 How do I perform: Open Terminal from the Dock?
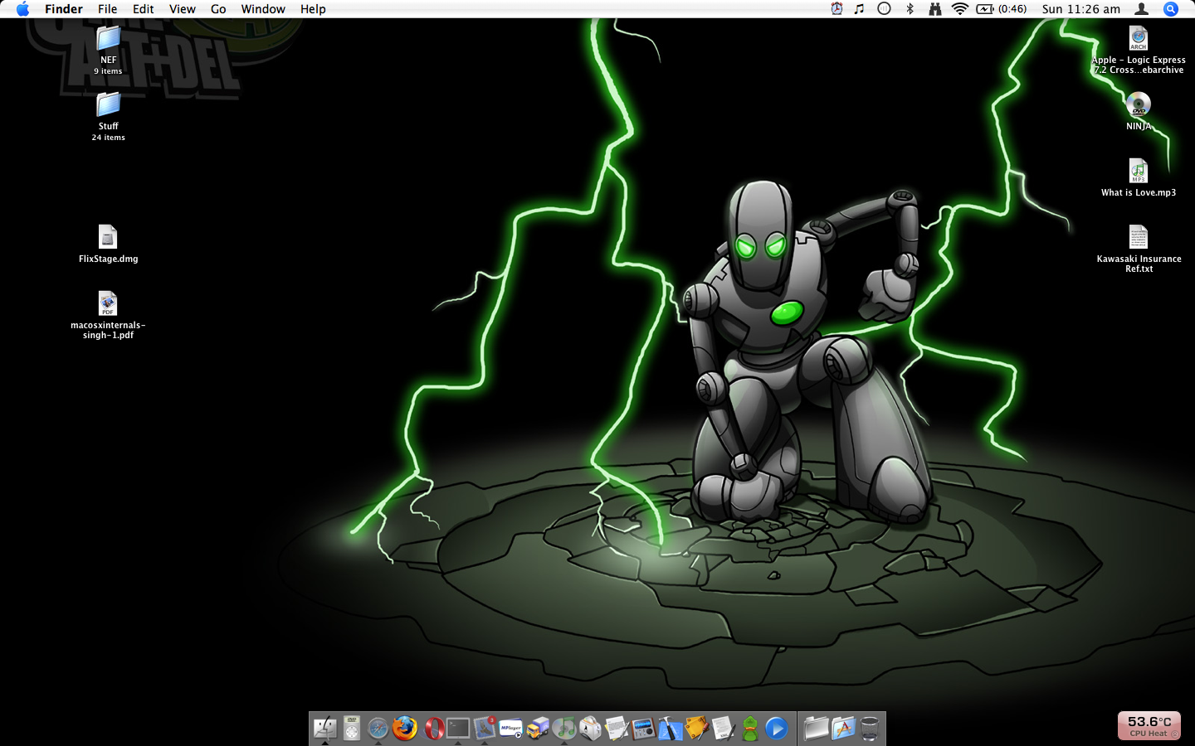(x=458, y=729)
